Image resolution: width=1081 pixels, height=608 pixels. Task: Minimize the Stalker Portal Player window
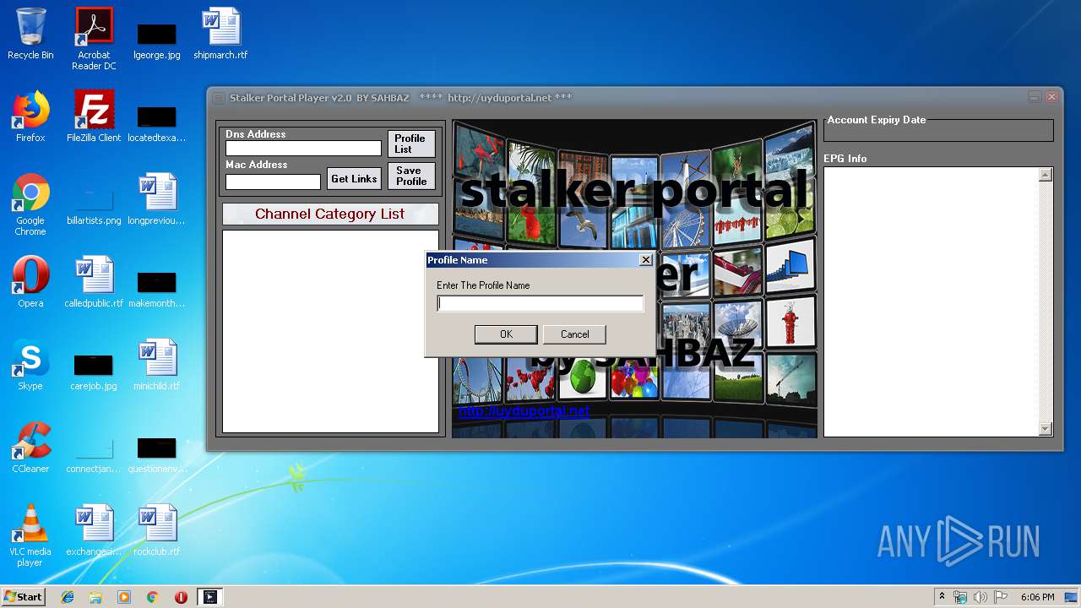1035,97
